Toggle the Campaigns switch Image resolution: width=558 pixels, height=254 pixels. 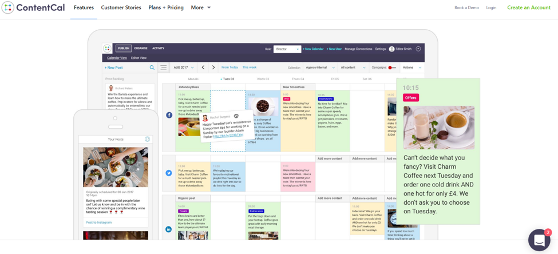pyautogui.click(x=392, y=68)
